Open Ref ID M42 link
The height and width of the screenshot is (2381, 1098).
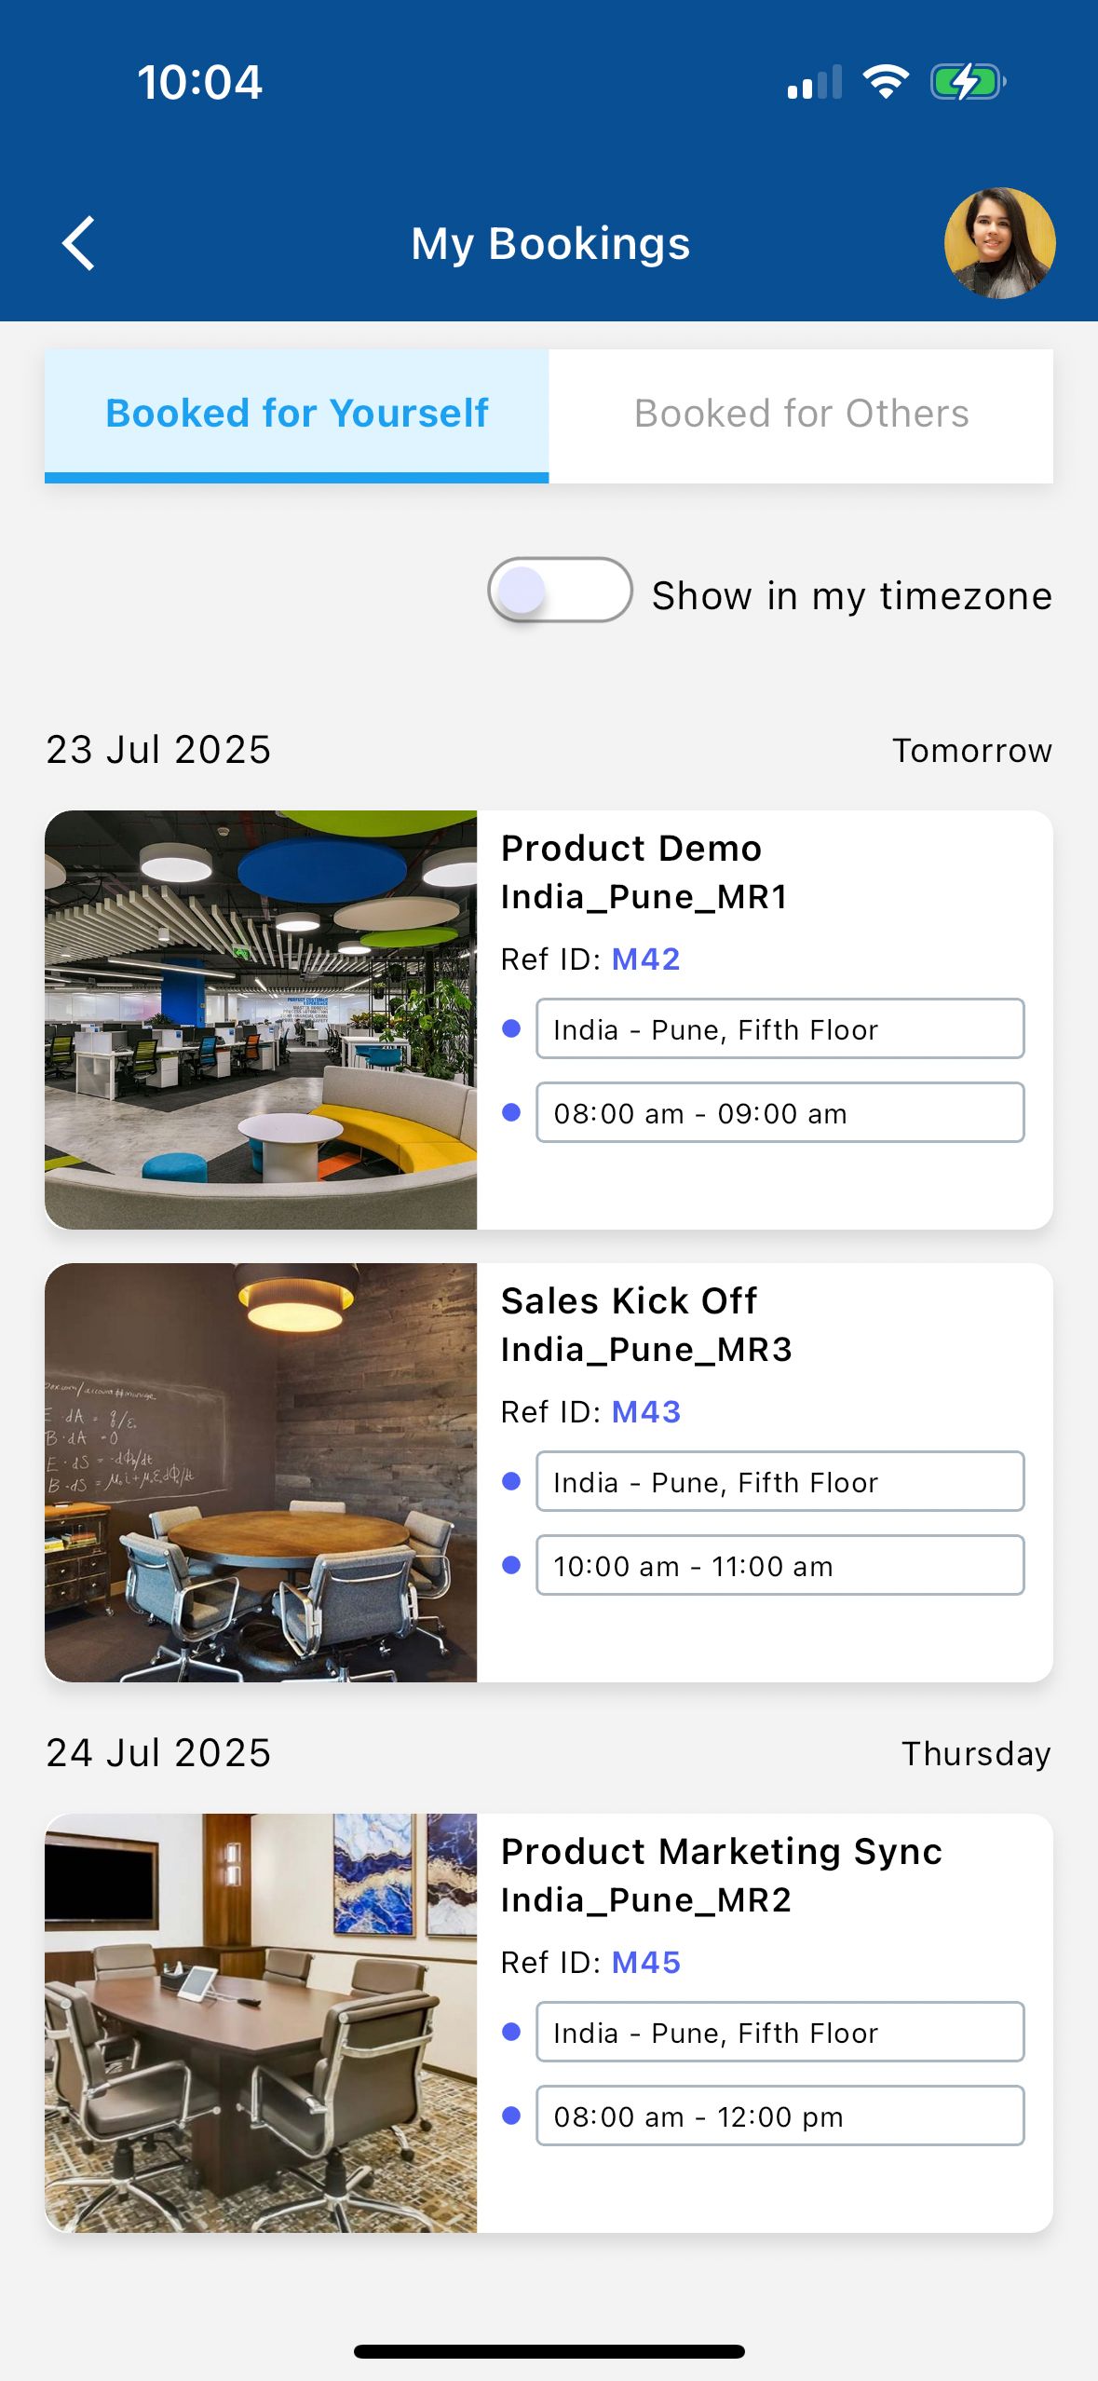click(645, 959)
